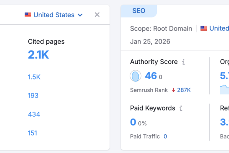Image resolution: width=229 pixels, height=153 pixels.
Task: Click the Authority Score circular gauge icon
Action: click(135, 76)
